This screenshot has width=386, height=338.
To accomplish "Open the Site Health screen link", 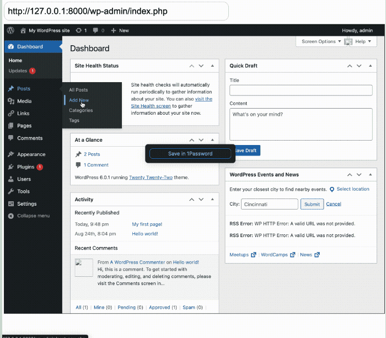I will point(151,106).
